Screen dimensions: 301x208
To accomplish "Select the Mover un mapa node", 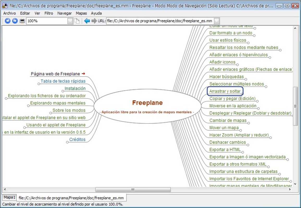I will 224,128.
